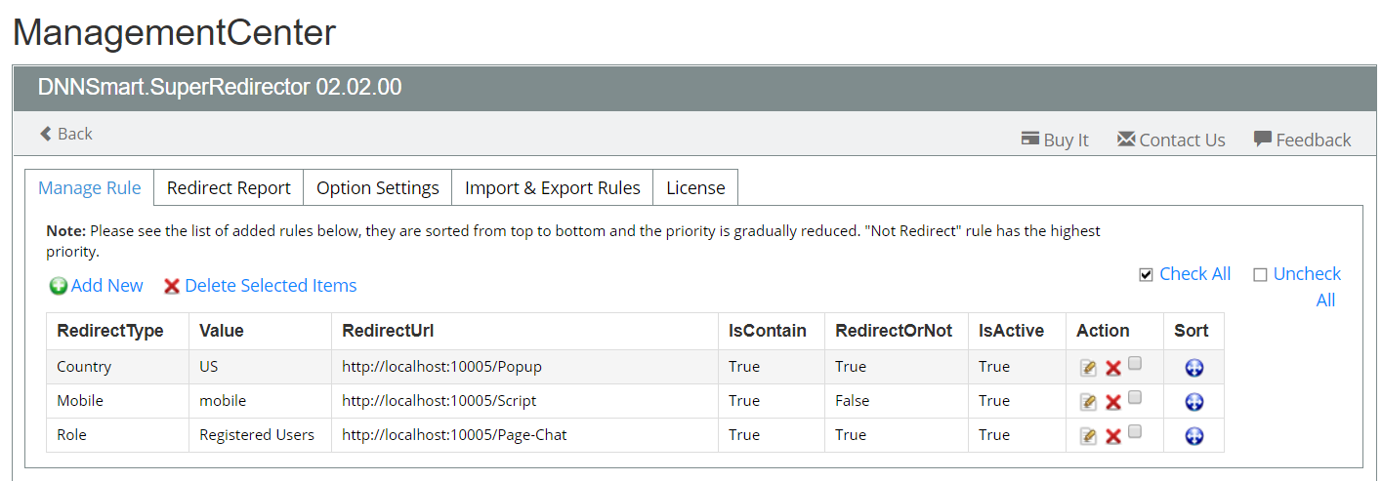Delete the Role rule with red X
This screenshot has width=1382, height=481.
click(1112, 436)
